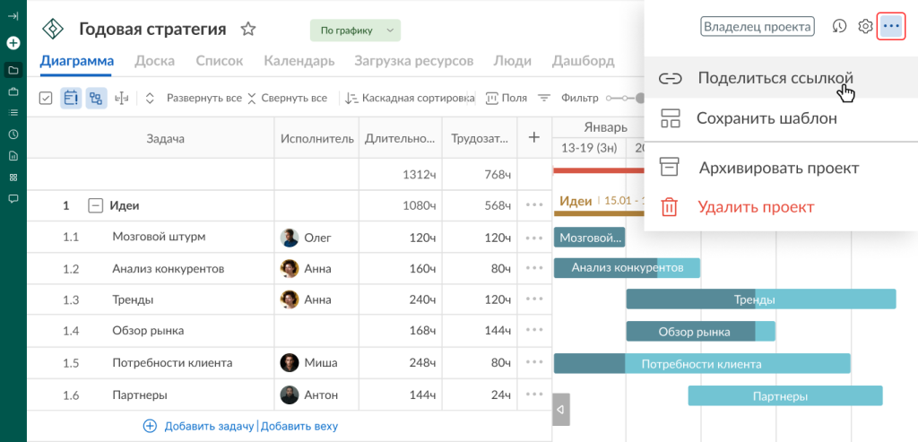This screenshot has height=442, width=918.
Task: Click the grey collapse-grid arrow handle
Action: tap(561, 410)
